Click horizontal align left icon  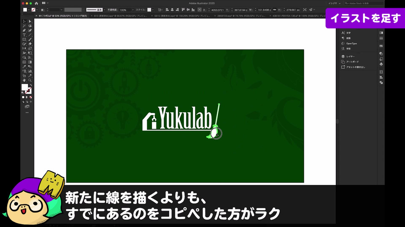[x=167, y=10]
